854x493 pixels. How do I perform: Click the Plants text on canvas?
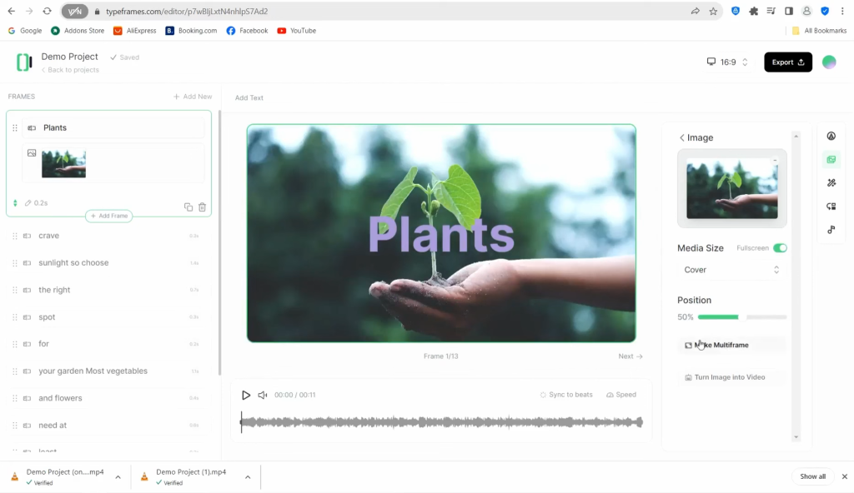tap(441, 235)
